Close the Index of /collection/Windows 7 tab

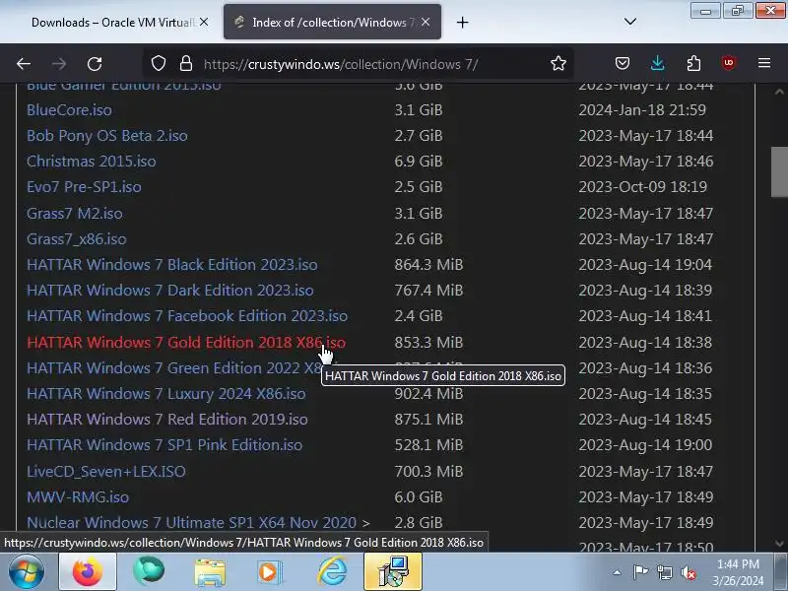click(426, 22)
